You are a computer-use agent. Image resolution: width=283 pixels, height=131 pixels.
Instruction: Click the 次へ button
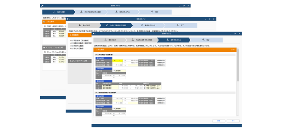pyautogui.click(x=233, y=121)
